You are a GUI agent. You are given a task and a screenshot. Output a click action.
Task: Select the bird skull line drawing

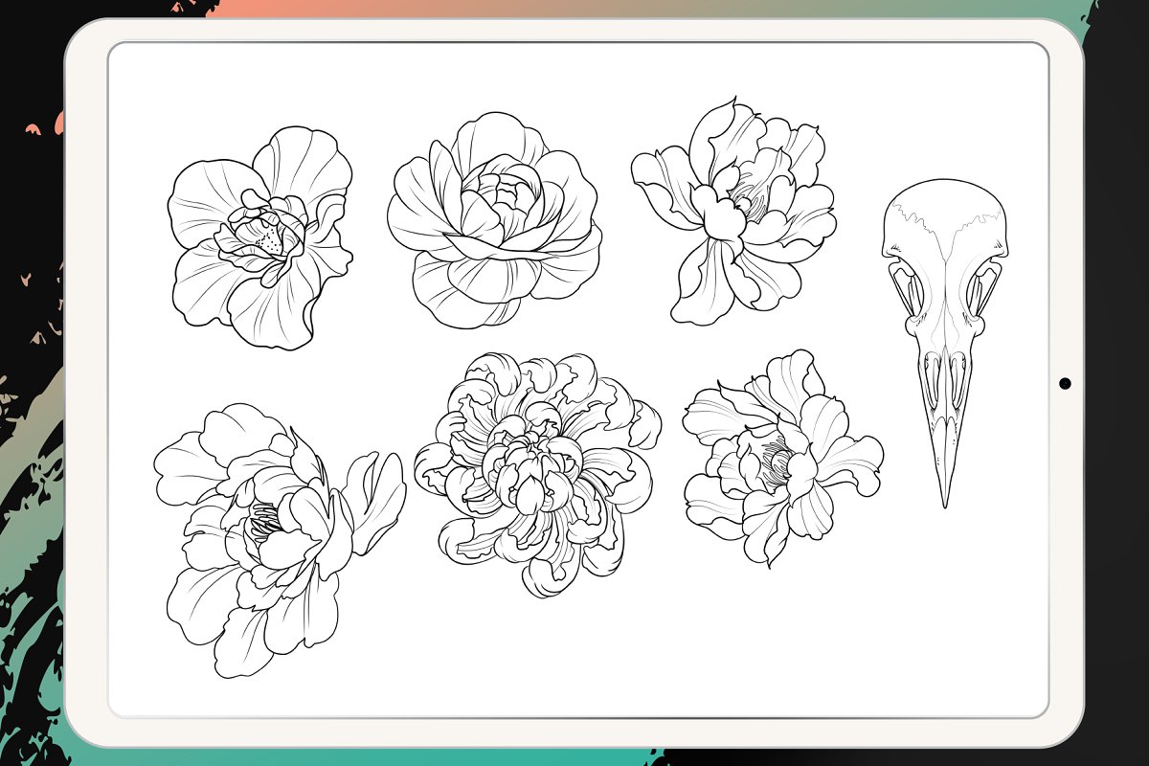[946, 343]
